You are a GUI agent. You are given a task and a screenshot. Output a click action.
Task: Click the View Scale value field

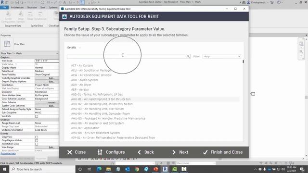(47, 61)
